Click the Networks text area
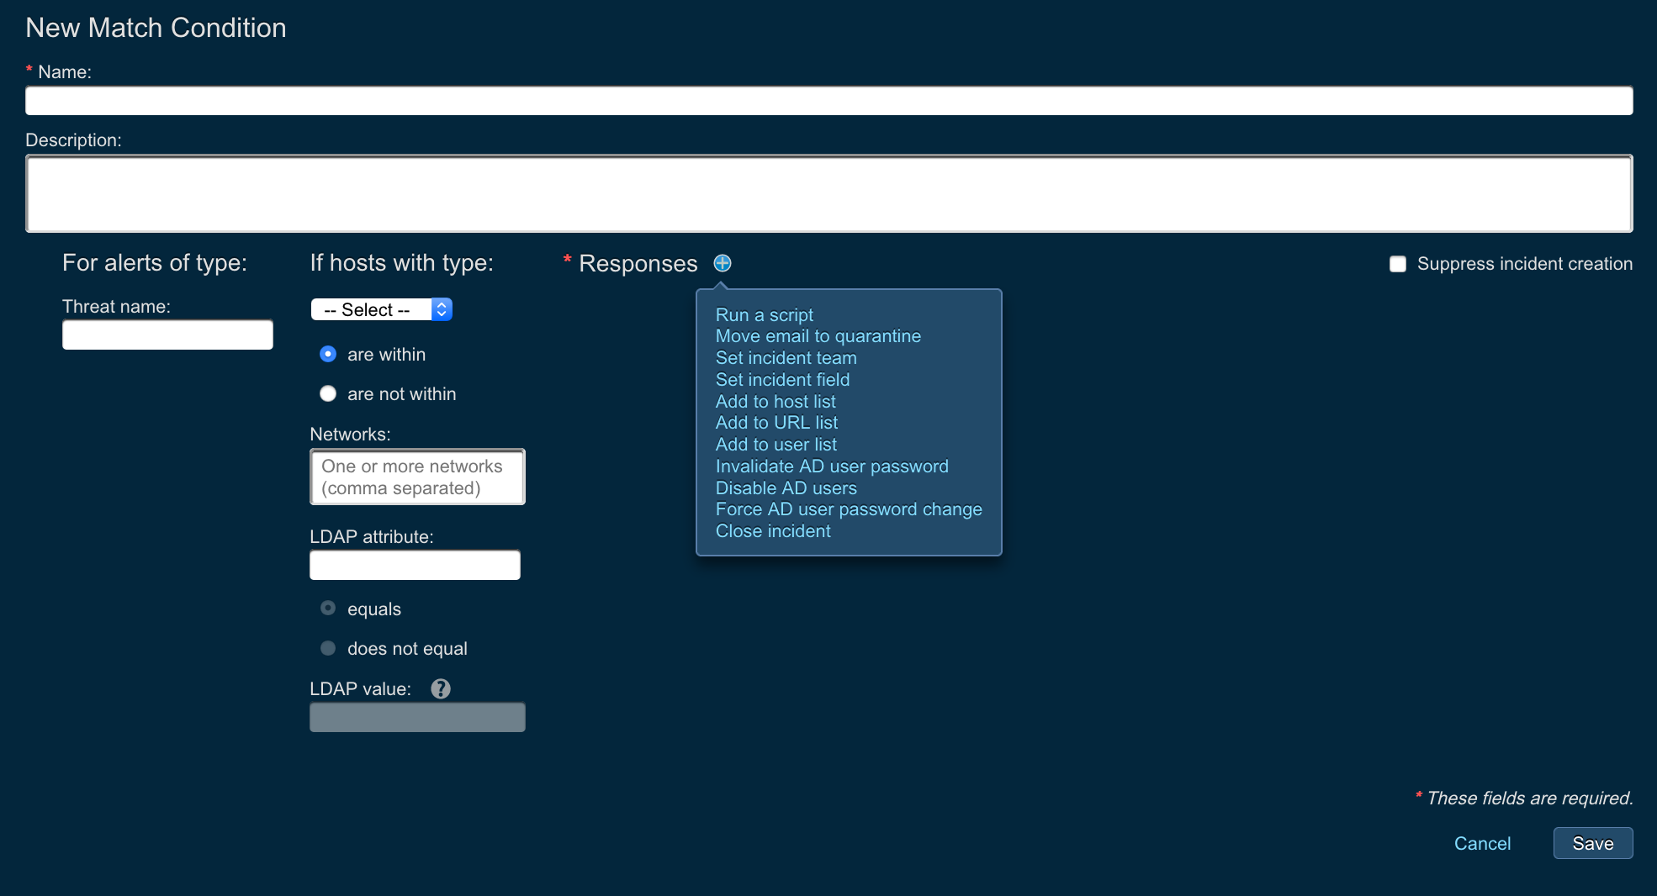This screenshot has height=896, width=1657. pyautogui.click(x=417, y=477)
